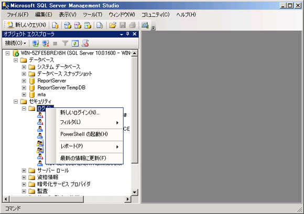Toggle the Object Explorer auto-hide pin
Screen dimensions: 304x214
coord(127,34)
